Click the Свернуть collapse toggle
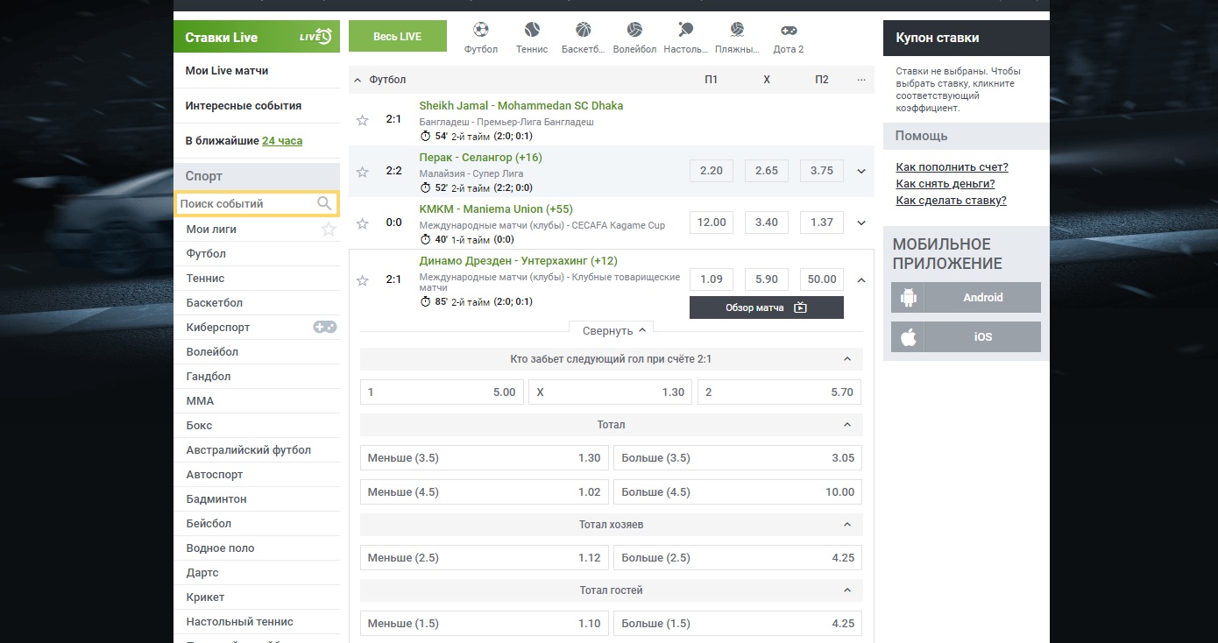The width and height of the screenshot is (1218, 643). pyautogui.click(x=612, y=331)
